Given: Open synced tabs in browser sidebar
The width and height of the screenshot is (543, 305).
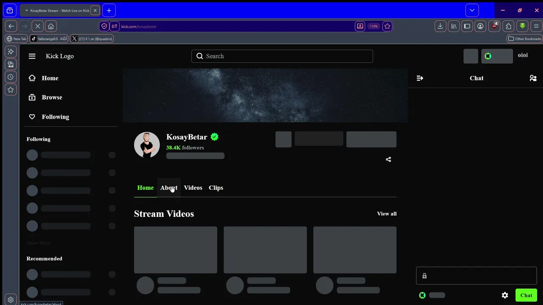Looking at the screenshot, I should tap(11, 64).
